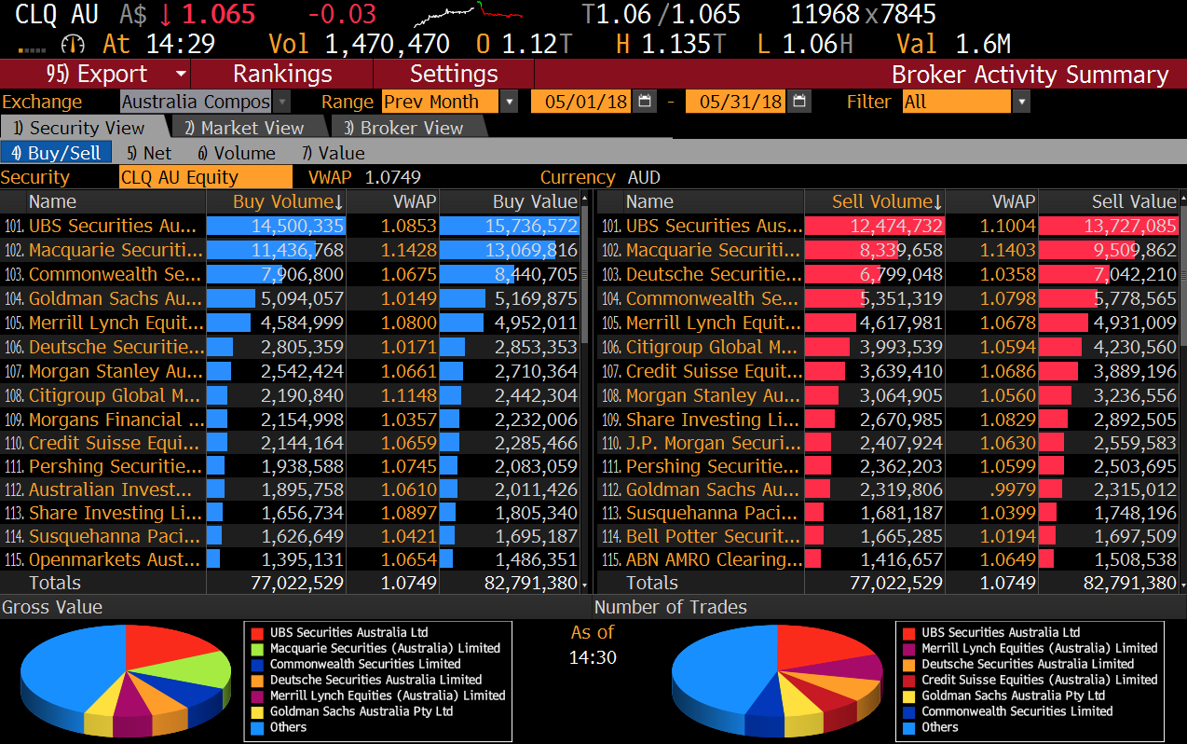Click the Number of Trades pie chart
1187x744 pixels.
777,680
